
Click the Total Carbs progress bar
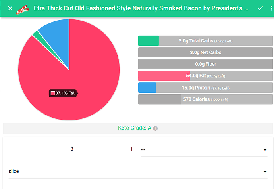coord(205,41)
